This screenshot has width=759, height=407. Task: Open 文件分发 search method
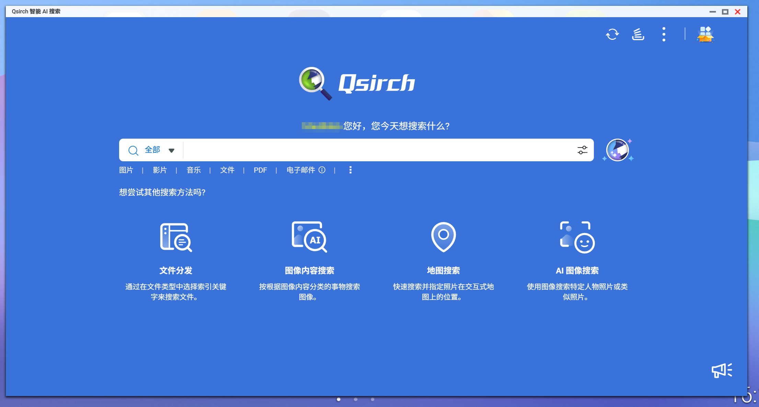pyautogui.click(x=176, y=237)
